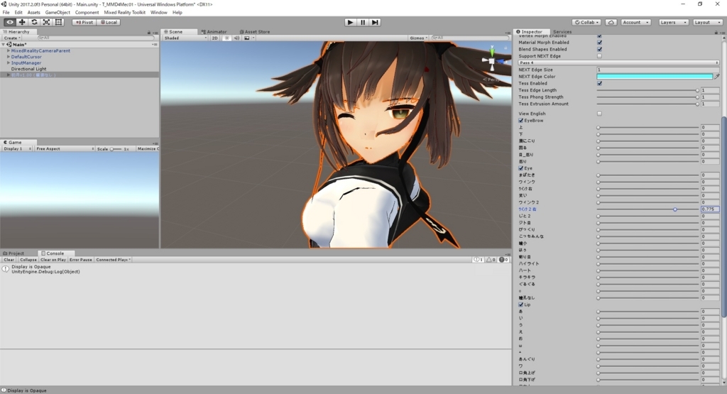
Task: Click console warning count icon
Action: 491,260
